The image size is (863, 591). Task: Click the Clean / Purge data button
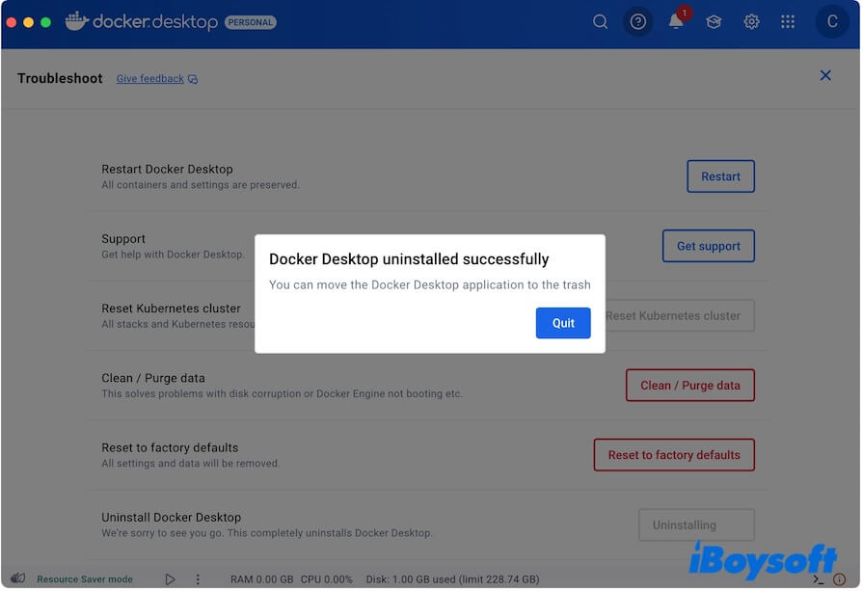(691, 386)
